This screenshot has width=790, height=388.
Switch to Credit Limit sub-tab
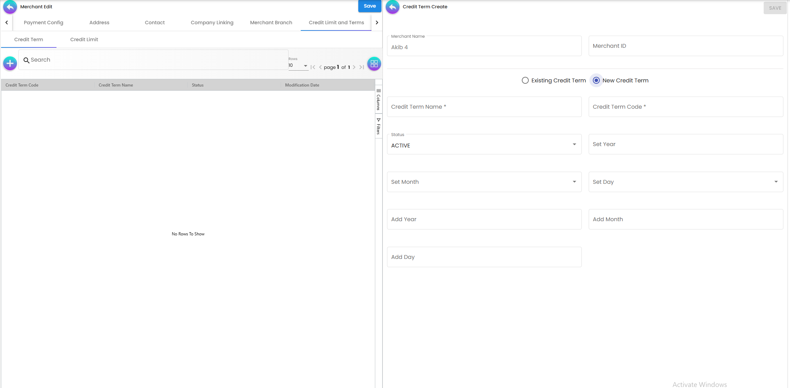(84, 39)
